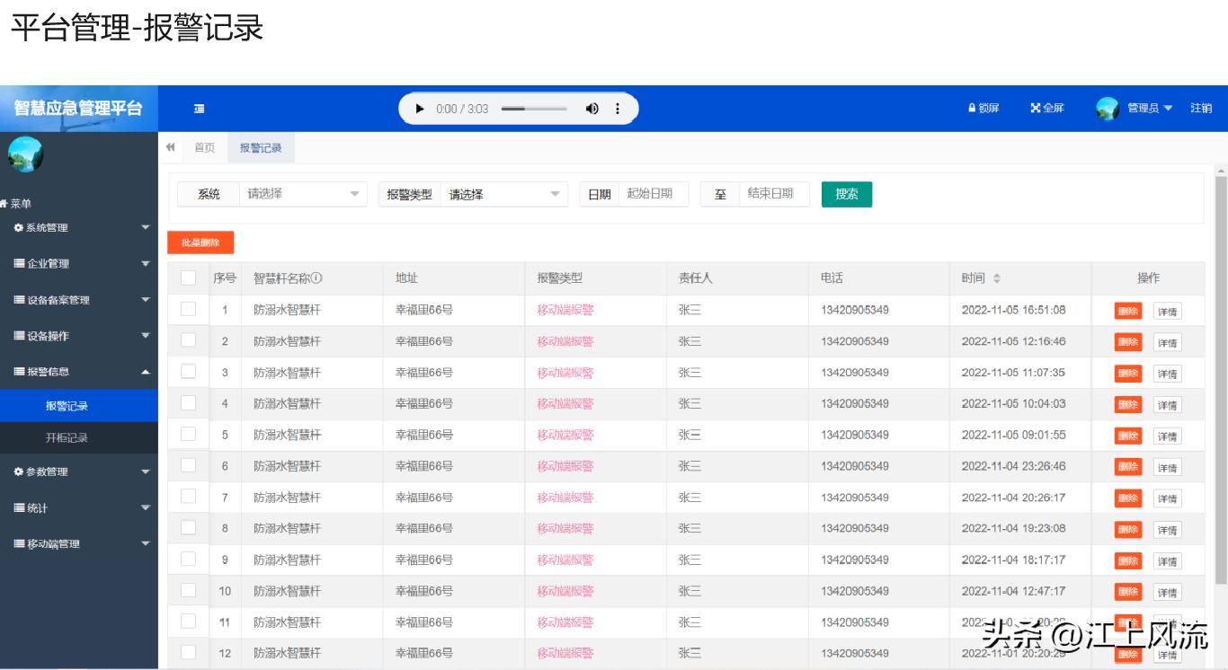The width and height of the screenshot is (1228, 670).
Task: Click the orange 批量删除 button
Action: [x=200, y=242]
